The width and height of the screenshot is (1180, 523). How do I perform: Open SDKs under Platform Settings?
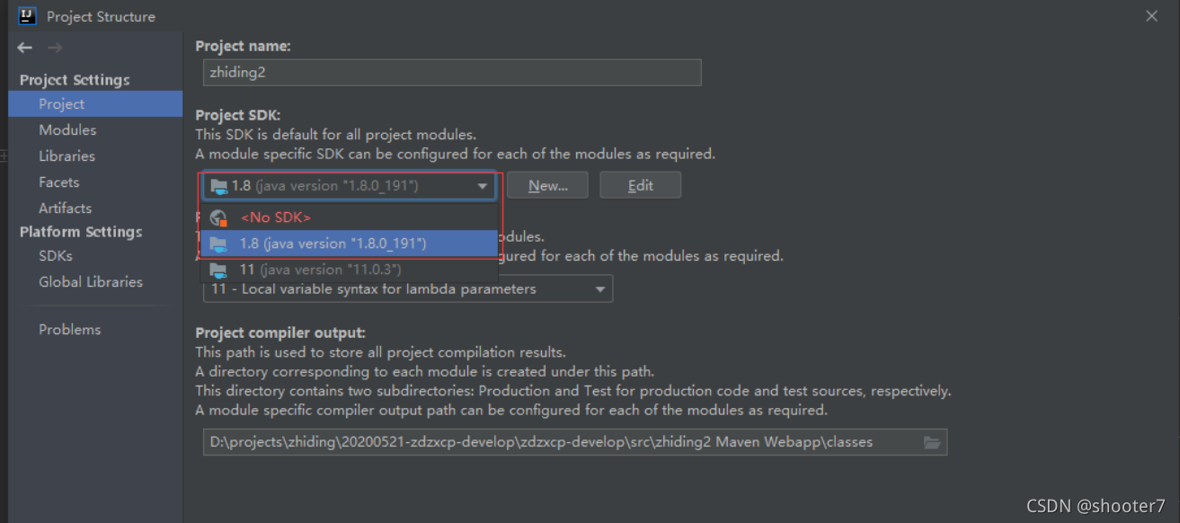coord(56,256)
